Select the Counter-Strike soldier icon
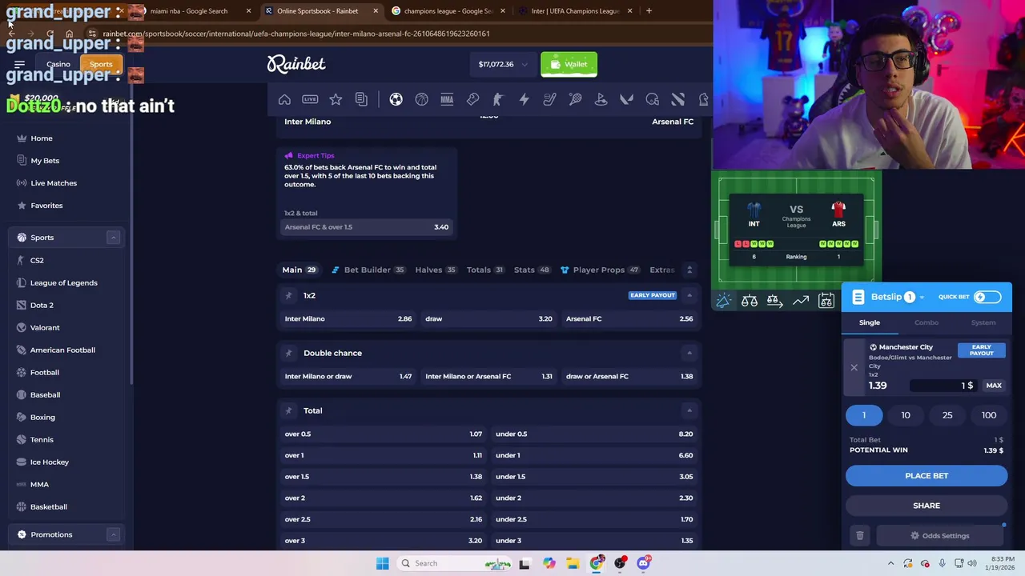 coord(498,99)
